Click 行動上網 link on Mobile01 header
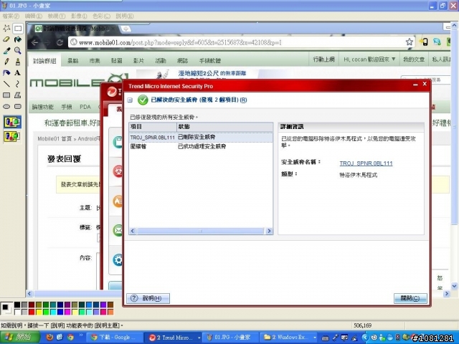 pos(323,59)
